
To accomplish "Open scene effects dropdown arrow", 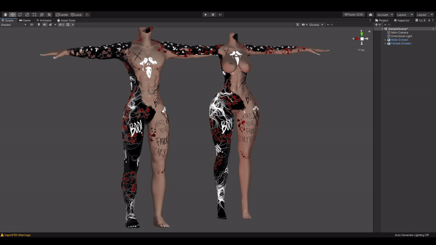I will [56, 24].
